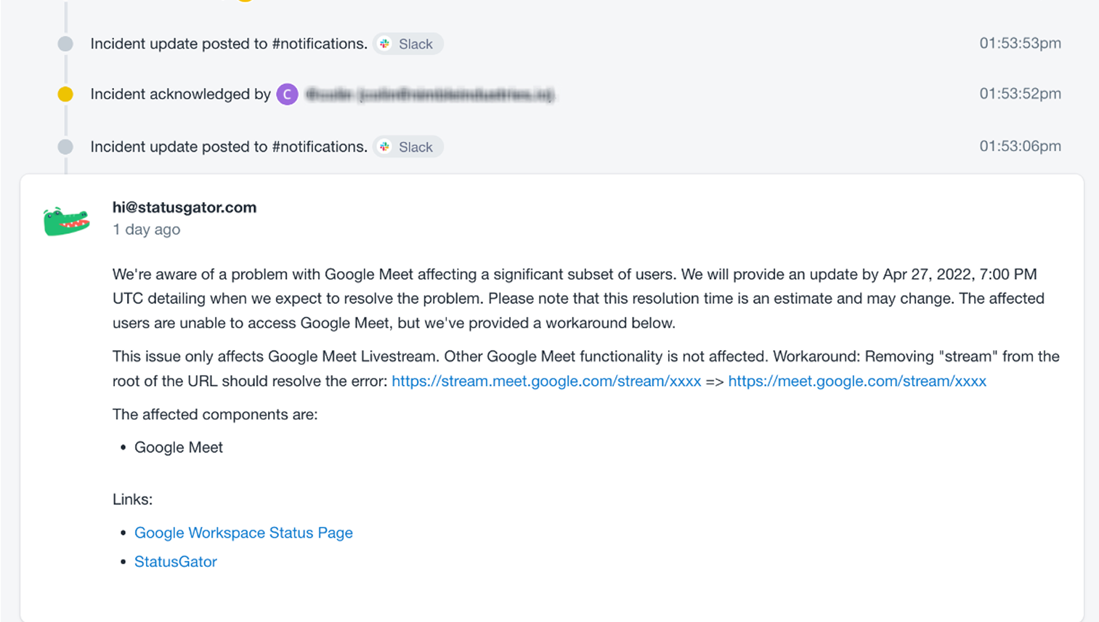Click 'Incident acknowledged by' text
This screenshot has height=622, width=1099.
tap(180, 94)
